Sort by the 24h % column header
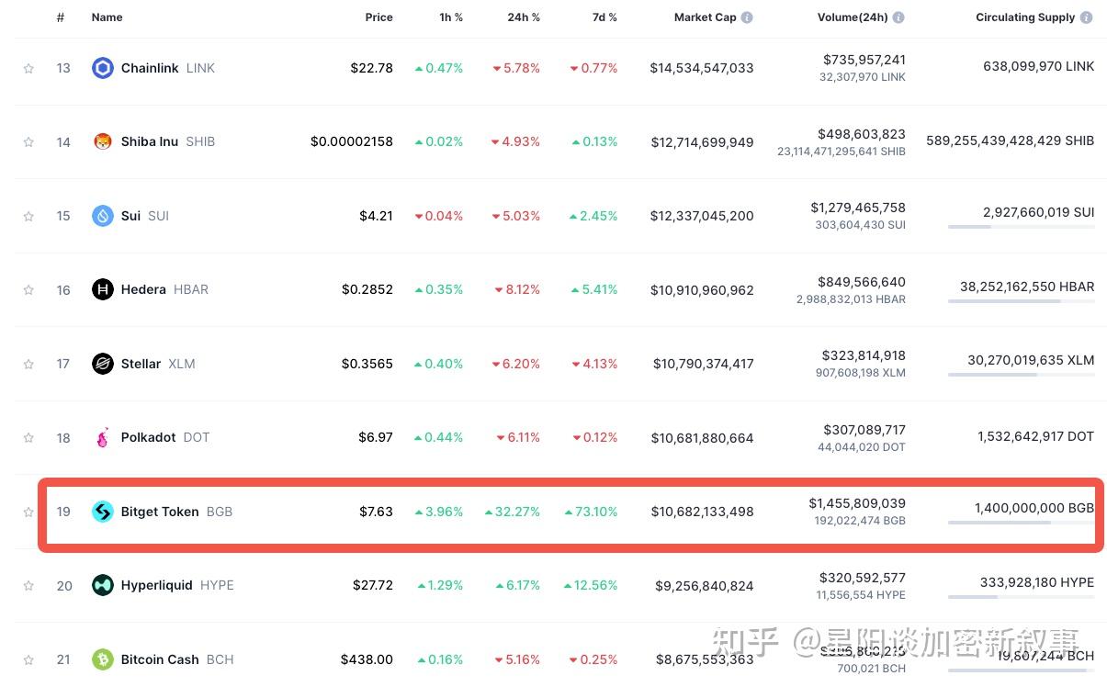This screenshot has width=1107, height=687. pyautogui.click(x=524, y=17)
